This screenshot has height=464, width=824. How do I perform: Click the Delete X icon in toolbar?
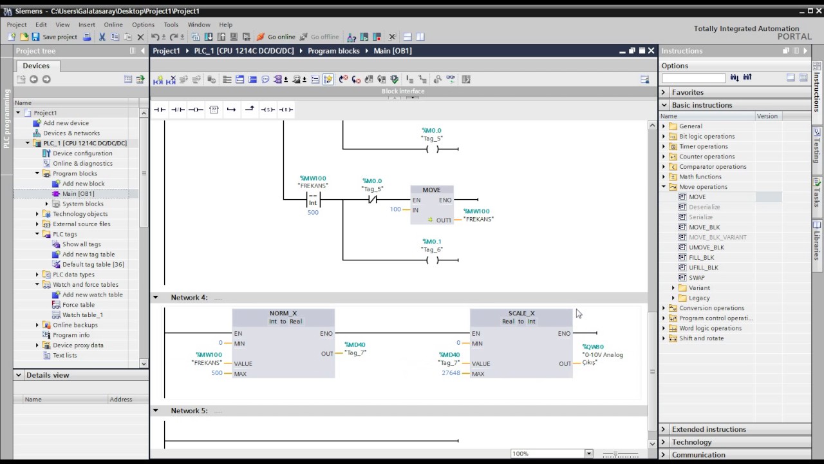[x=140, y=37]
